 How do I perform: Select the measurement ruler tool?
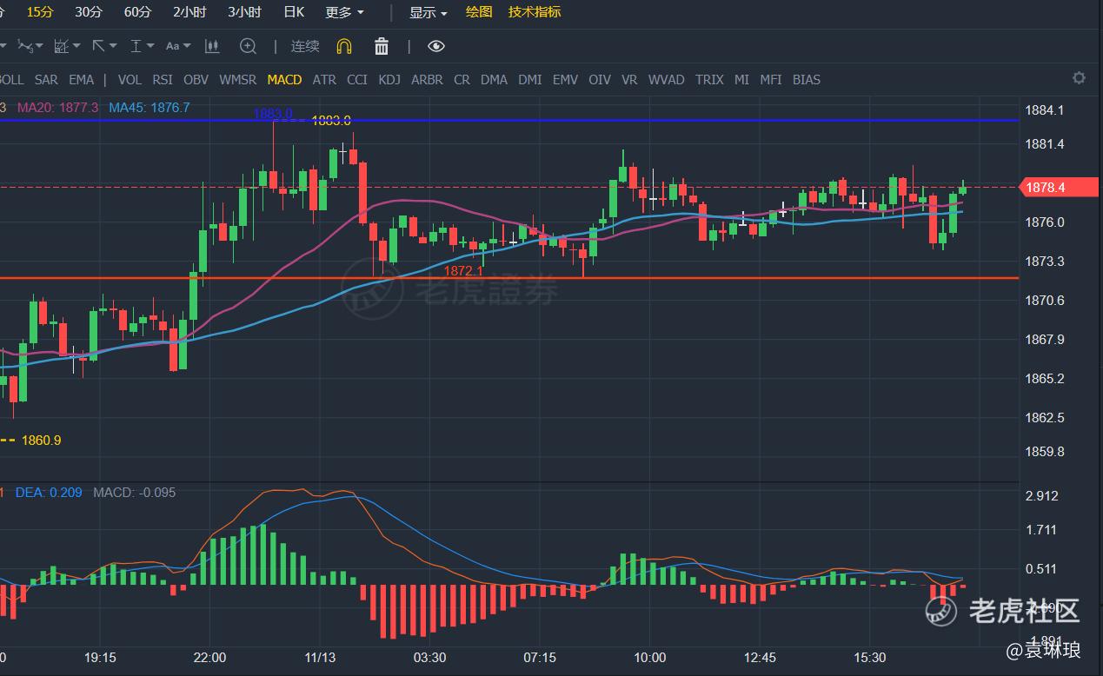pyautogui.click(x=136, y=46)
